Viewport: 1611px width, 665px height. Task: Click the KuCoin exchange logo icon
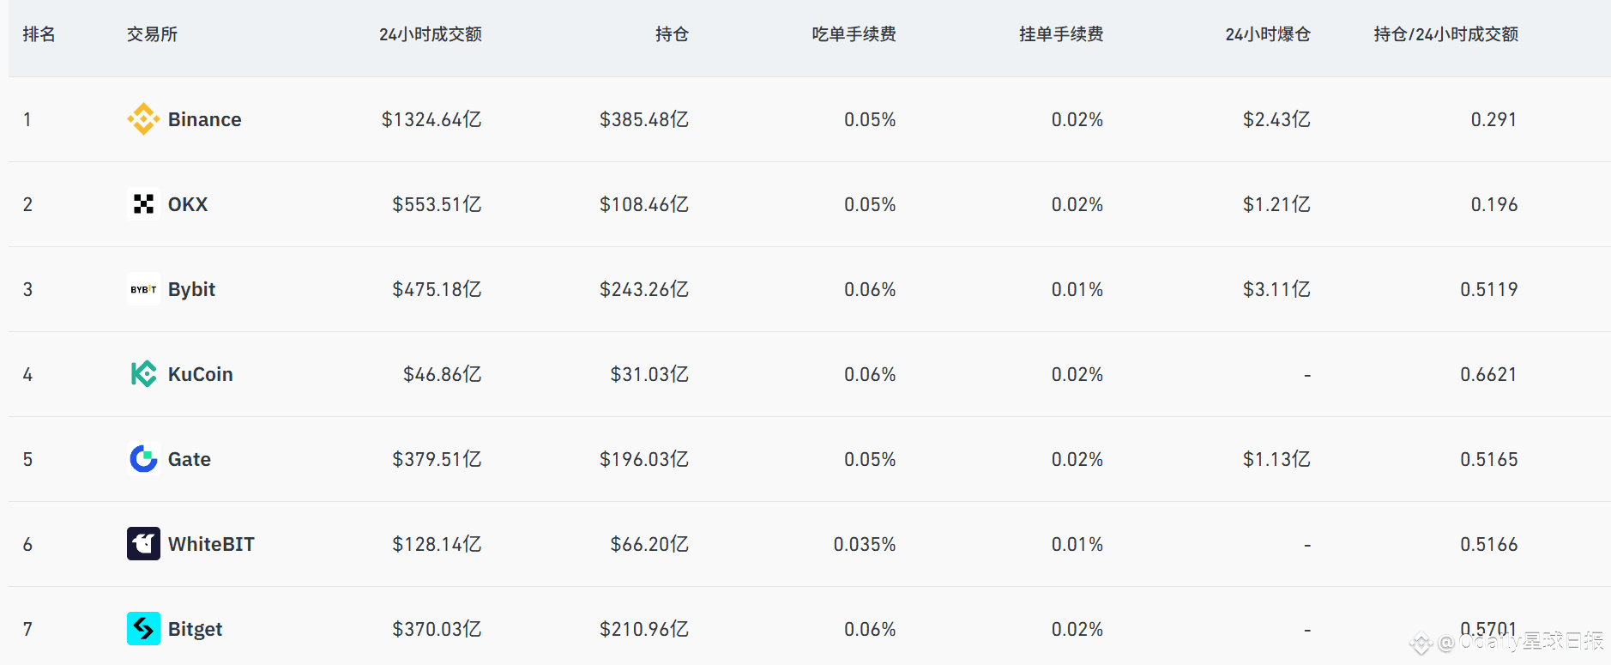coord(143,374)
